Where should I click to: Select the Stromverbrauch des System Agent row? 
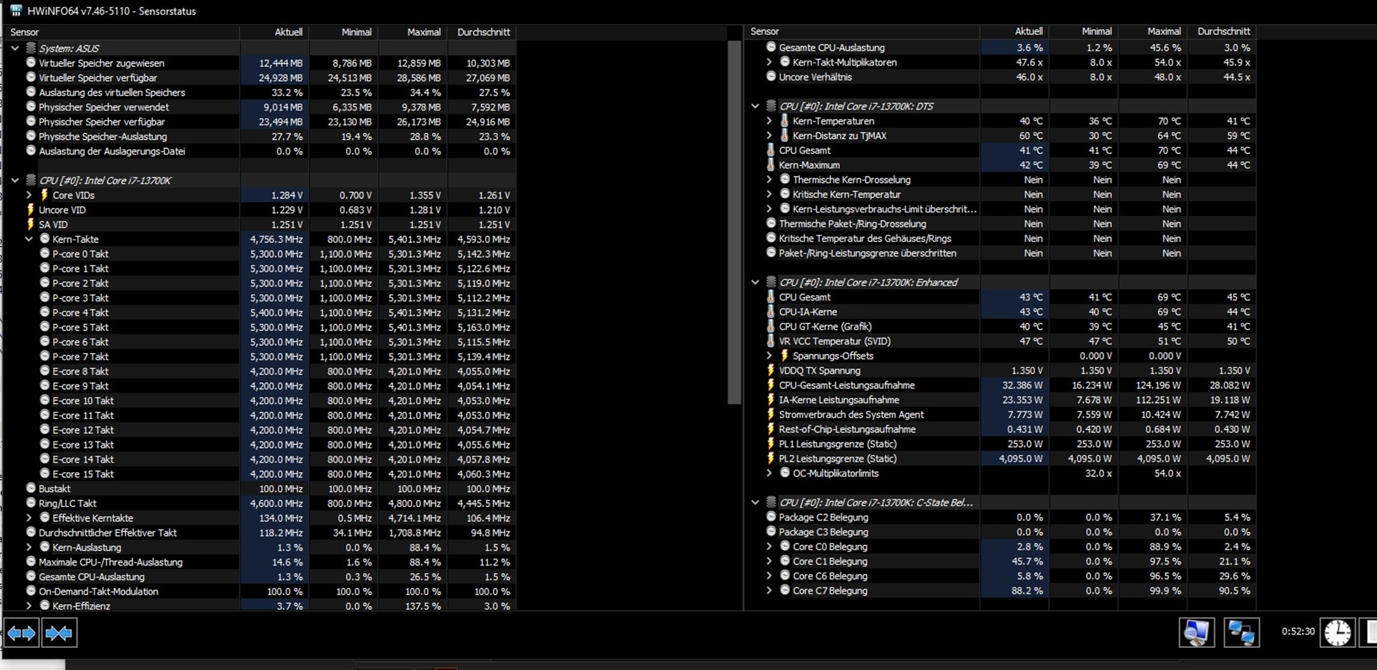(x=1000, y=414)
